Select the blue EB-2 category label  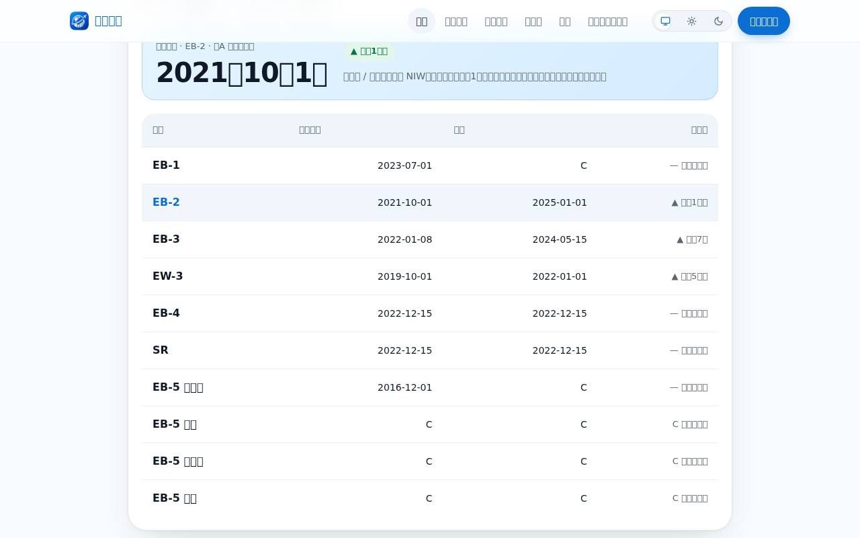[166, 202]
